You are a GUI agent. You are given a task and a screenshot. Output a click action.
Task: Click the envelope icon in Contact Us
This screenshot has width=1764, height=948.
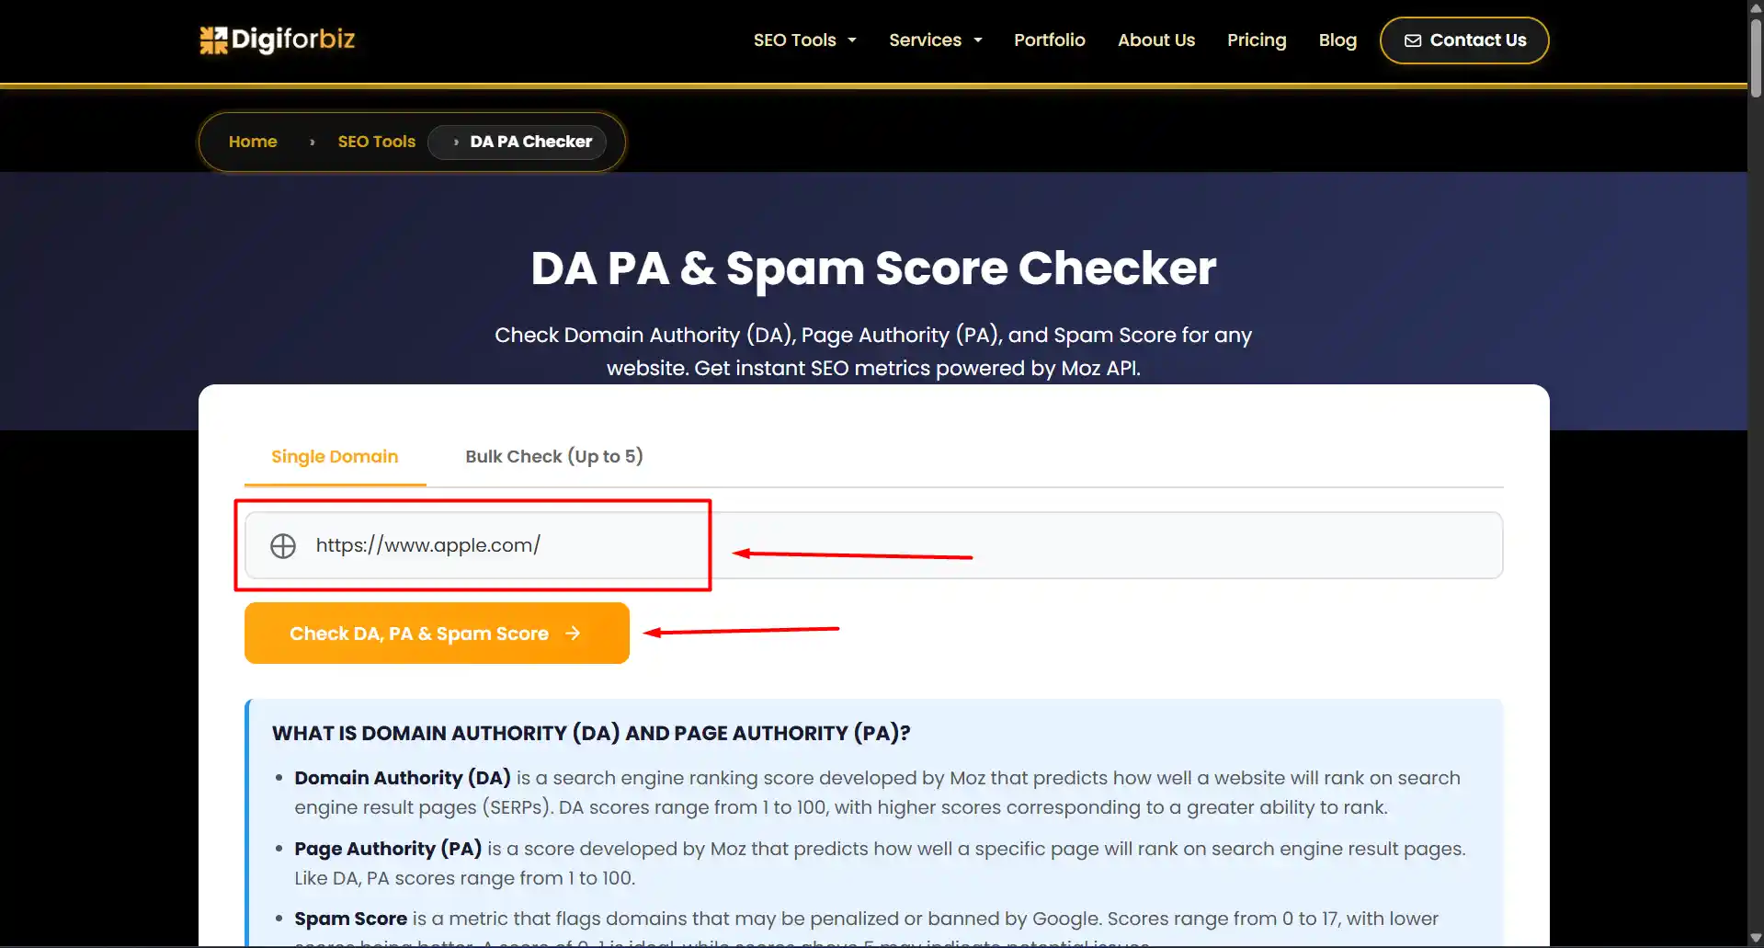[x=1413, y=40]
